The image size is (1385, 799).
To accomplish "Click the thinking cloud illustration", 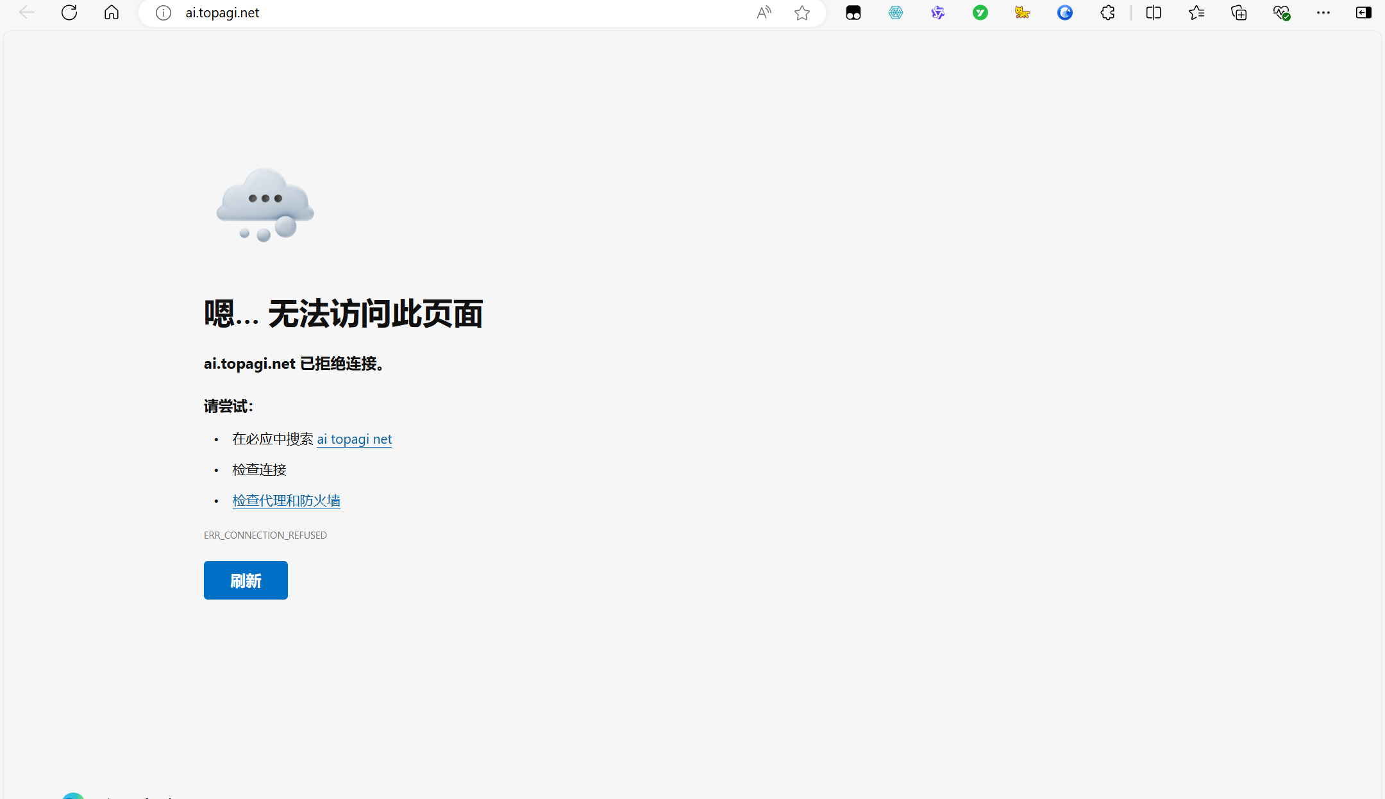I will (265, 205).
